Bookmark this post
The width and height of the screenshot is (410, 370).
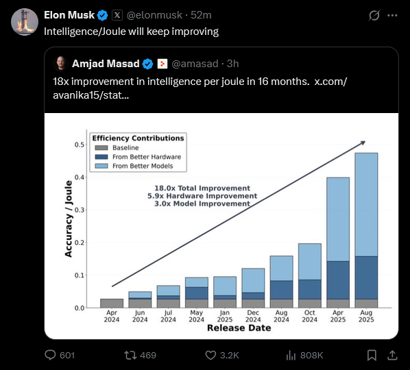pyautogui.click(x=372, y=355)
